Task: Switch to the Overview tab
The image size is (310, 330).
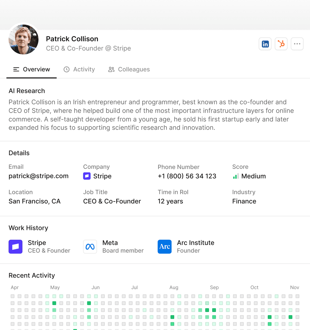Action: coord(32,69)
